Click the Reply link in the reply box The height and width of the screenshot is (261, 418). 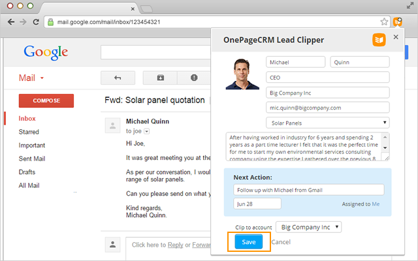coord(176,245)
